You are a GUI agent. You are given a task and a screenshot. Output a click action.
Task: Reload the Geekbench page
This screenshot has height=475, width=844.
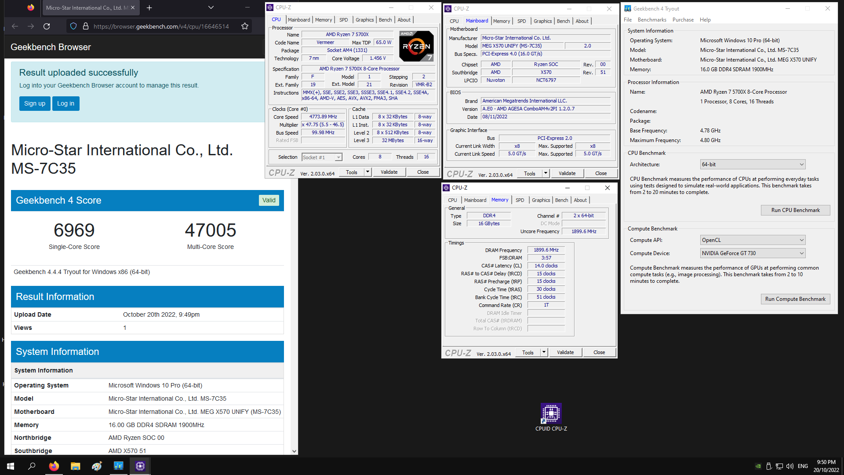click(x=47, y=26)
